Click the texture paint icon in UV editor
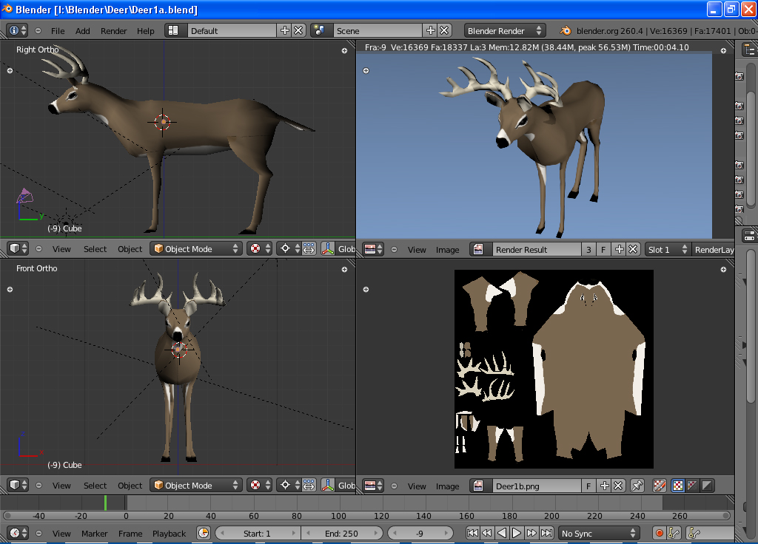 click(659, 486)
